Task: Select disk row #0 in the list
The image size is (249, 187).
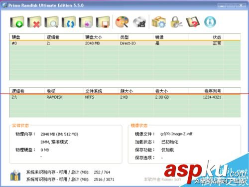Action: [124, 43]
